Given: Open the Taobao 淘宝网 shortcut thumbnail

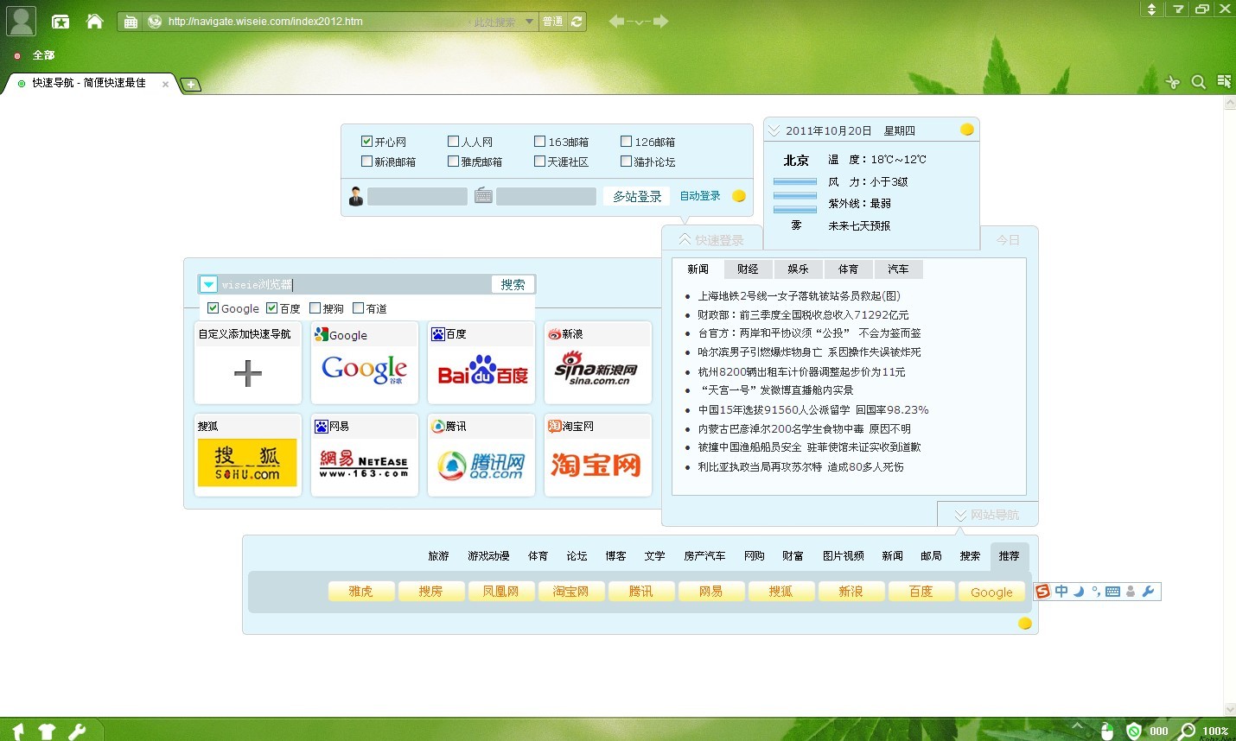Looking at the screenshot, I should tap(596, 465).
